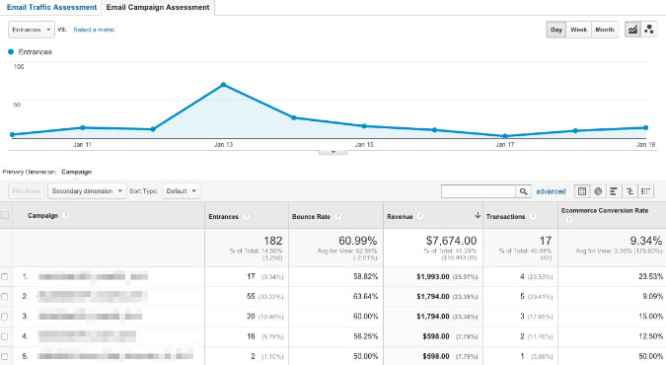Switch to motion chart view
Image resolution: width=666 pixels, height=365 pixels.
(x=649, y=30)
